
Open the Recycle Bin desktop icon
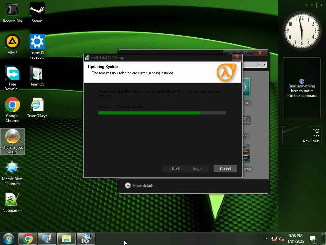(12, 12)
